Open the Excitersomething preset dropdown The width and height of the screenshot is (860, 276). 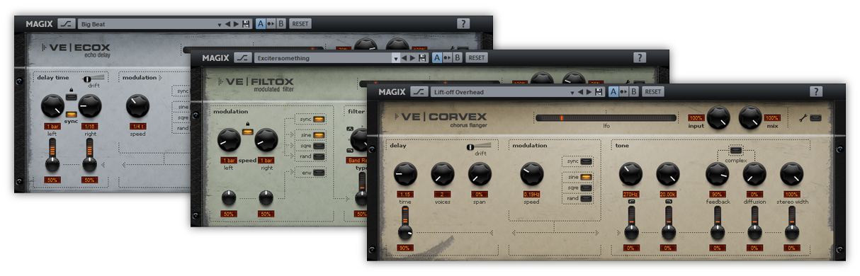(395, 59)
